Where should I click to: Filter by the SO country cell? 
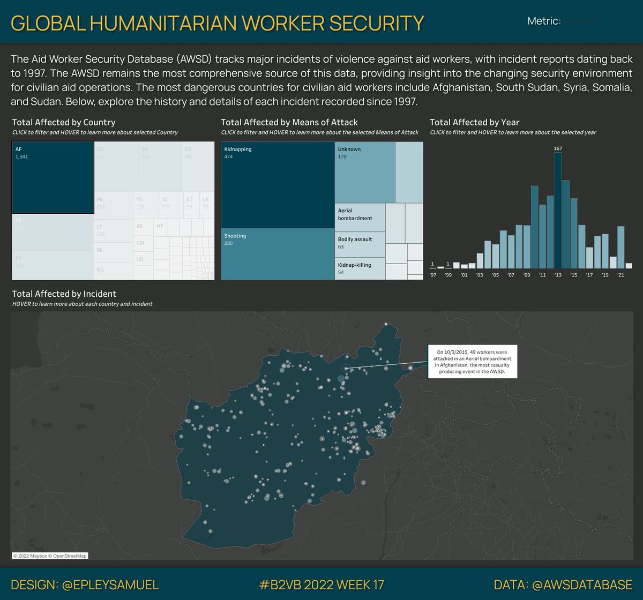pos(116,167)
